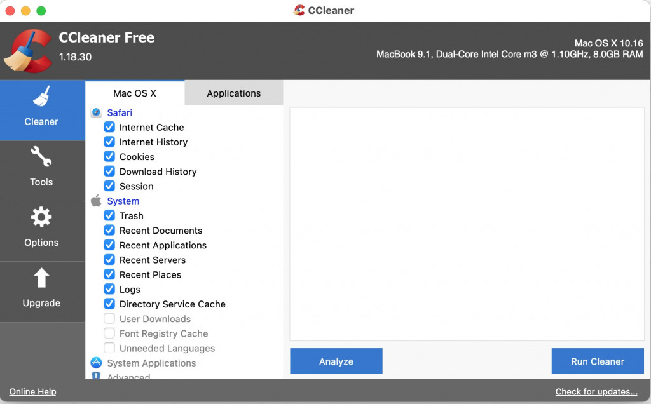Click the Directory Service Cache label

pyautogui.click(x=172, y=304)
